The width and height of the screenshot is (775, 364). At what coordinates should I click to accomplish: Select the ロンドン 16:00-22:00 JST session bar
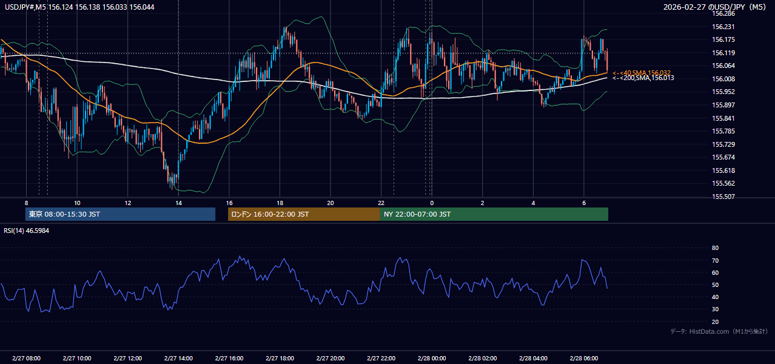click(x=304, y=214)
